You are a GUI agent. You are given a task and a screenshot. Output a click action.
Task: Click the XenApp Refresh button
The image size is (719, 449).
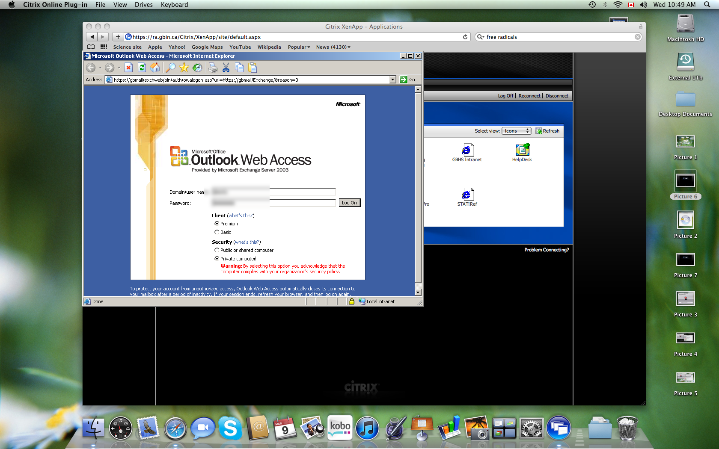(548, 131)
